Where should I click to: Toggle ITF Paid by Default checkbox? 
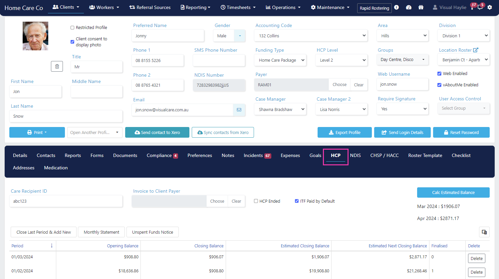click(297, 201)
